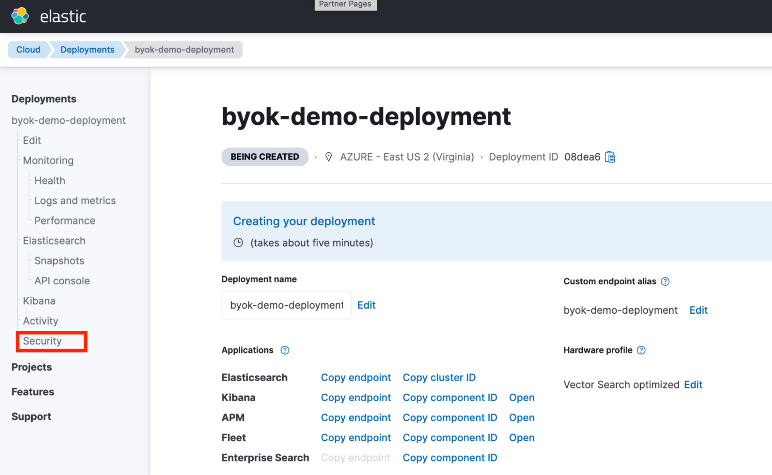Image resolution: width=772 pixels, height=475 pixels.
Task: Open Projects section in sidebar
Action: pyautogui.click(x=32, y=367)
